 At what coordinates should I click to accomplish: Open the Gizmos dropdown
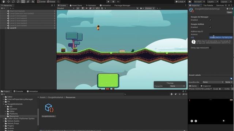tap(150, 8)
